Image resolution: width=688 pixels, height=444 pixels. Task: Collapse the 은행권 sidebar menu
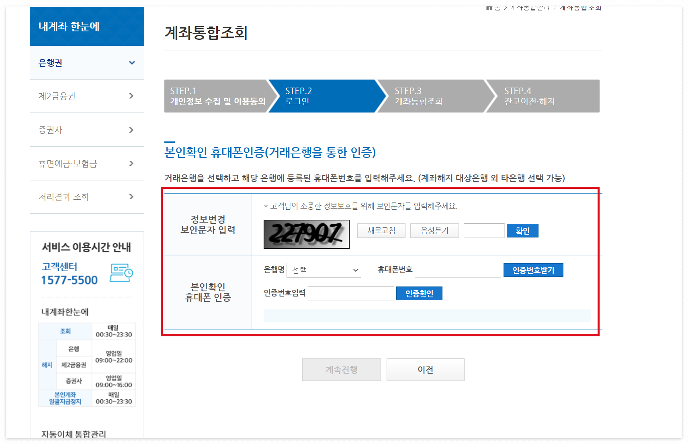click(86, 63)
